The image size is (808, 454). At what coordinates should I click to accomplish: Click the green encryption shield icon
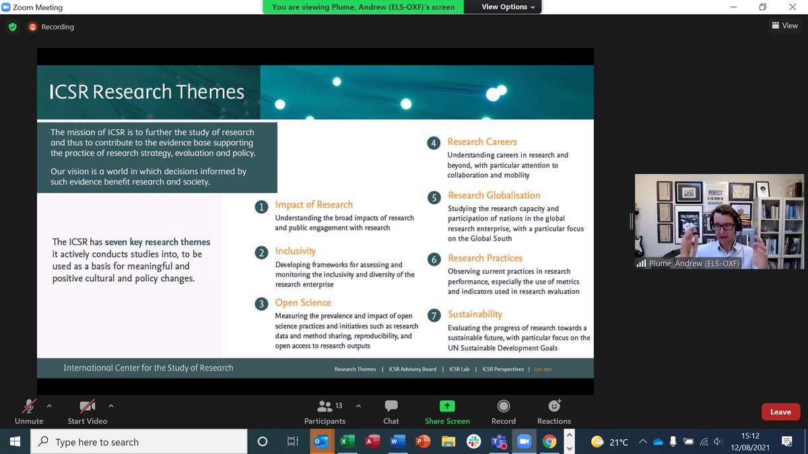click(12, 27)
